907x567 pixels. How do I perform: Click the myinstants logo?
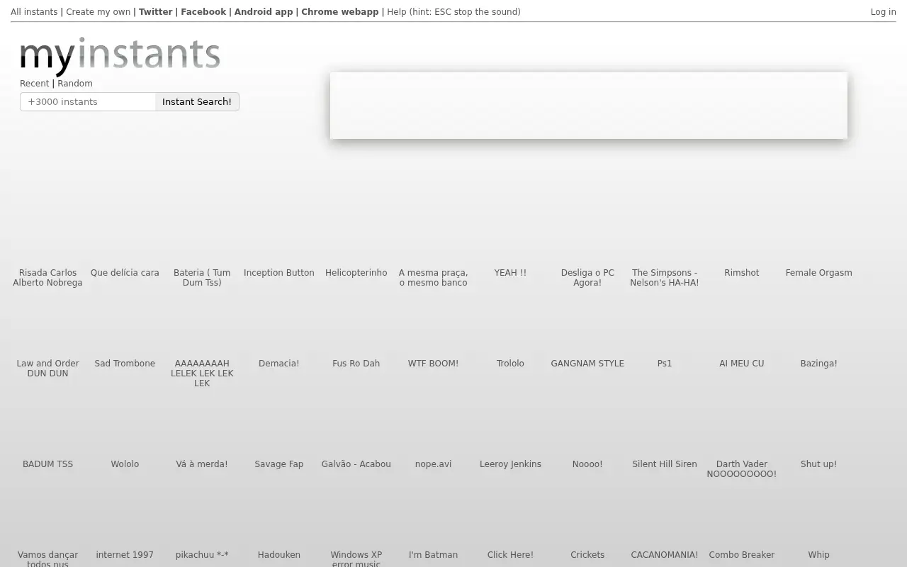(x=120, y=56)
